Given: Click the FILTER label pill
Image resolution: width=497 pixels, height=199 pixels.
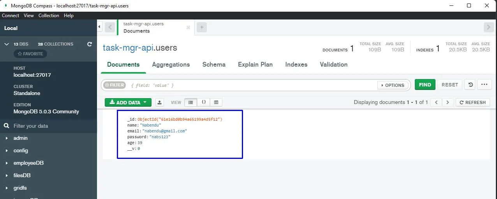Looking at the screenshot, I should point(115,85).
